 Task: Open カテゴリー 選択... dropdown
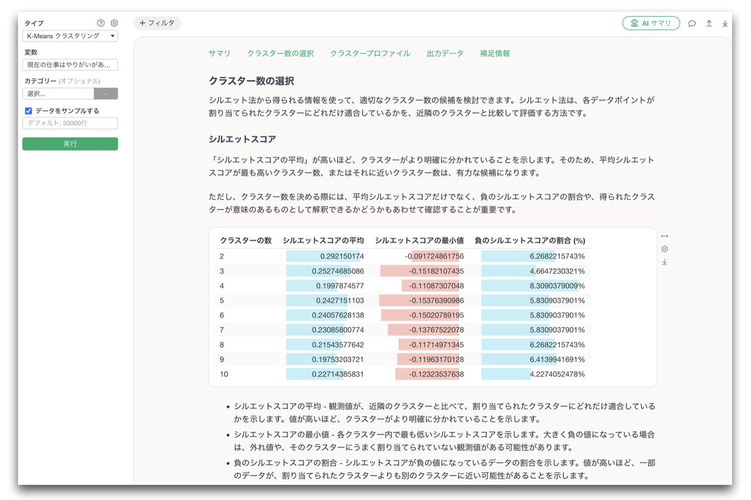click(x=58, y=94)
